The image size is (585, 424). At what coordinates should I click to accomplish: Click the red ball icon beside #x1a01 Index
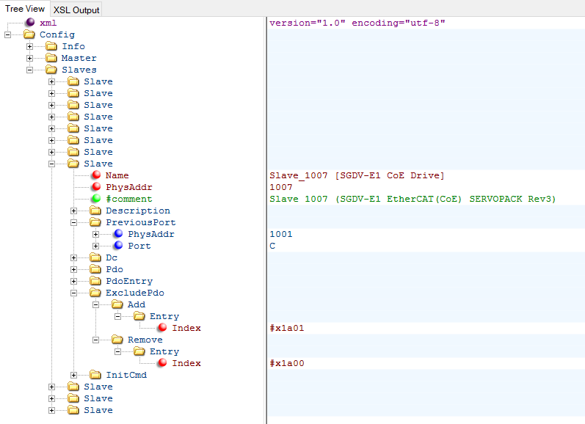click(x=161, y=328)
